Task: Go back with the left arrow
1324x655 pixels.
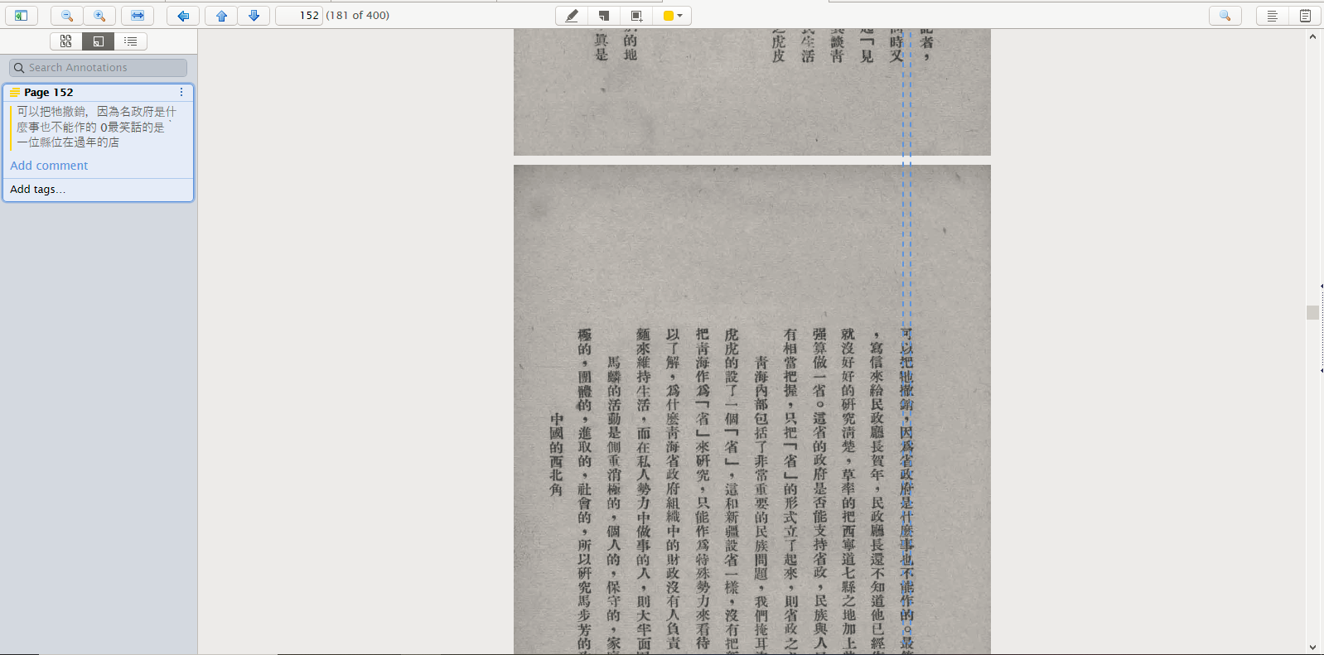Action: click(x=183, y=16)
